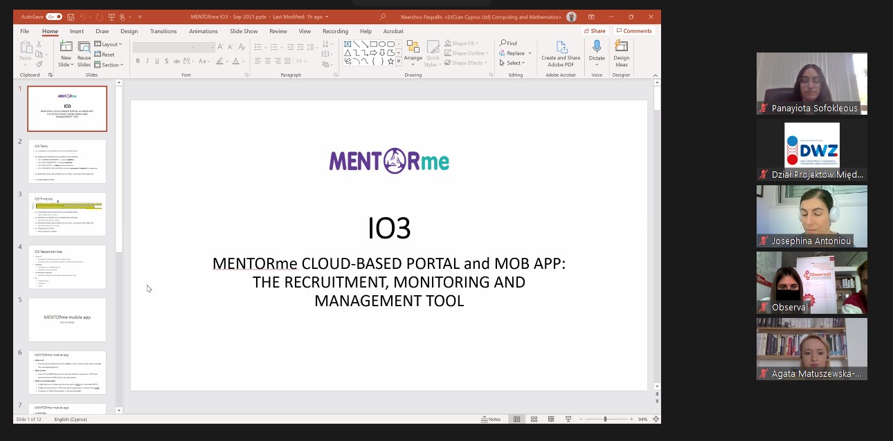Viewport: 893px width, 441px height.
Task: Toggle text Shadow formatting
Action: pyautogui.click(x=167, y=61)
